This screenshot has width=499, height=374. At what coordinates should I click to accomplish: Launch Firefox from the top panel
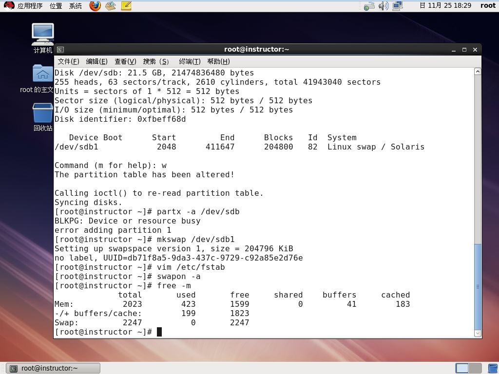coord(95,6)
